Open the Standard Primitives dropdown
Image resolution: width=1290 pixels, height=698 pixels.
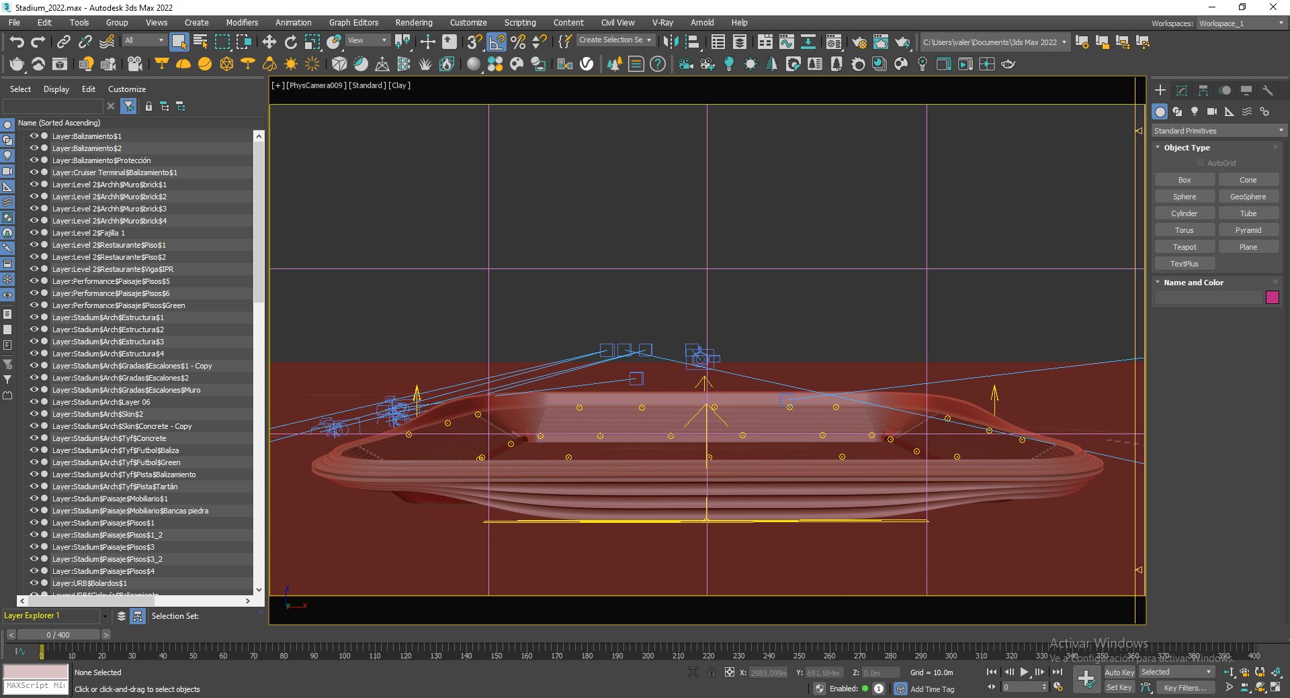1218,131
